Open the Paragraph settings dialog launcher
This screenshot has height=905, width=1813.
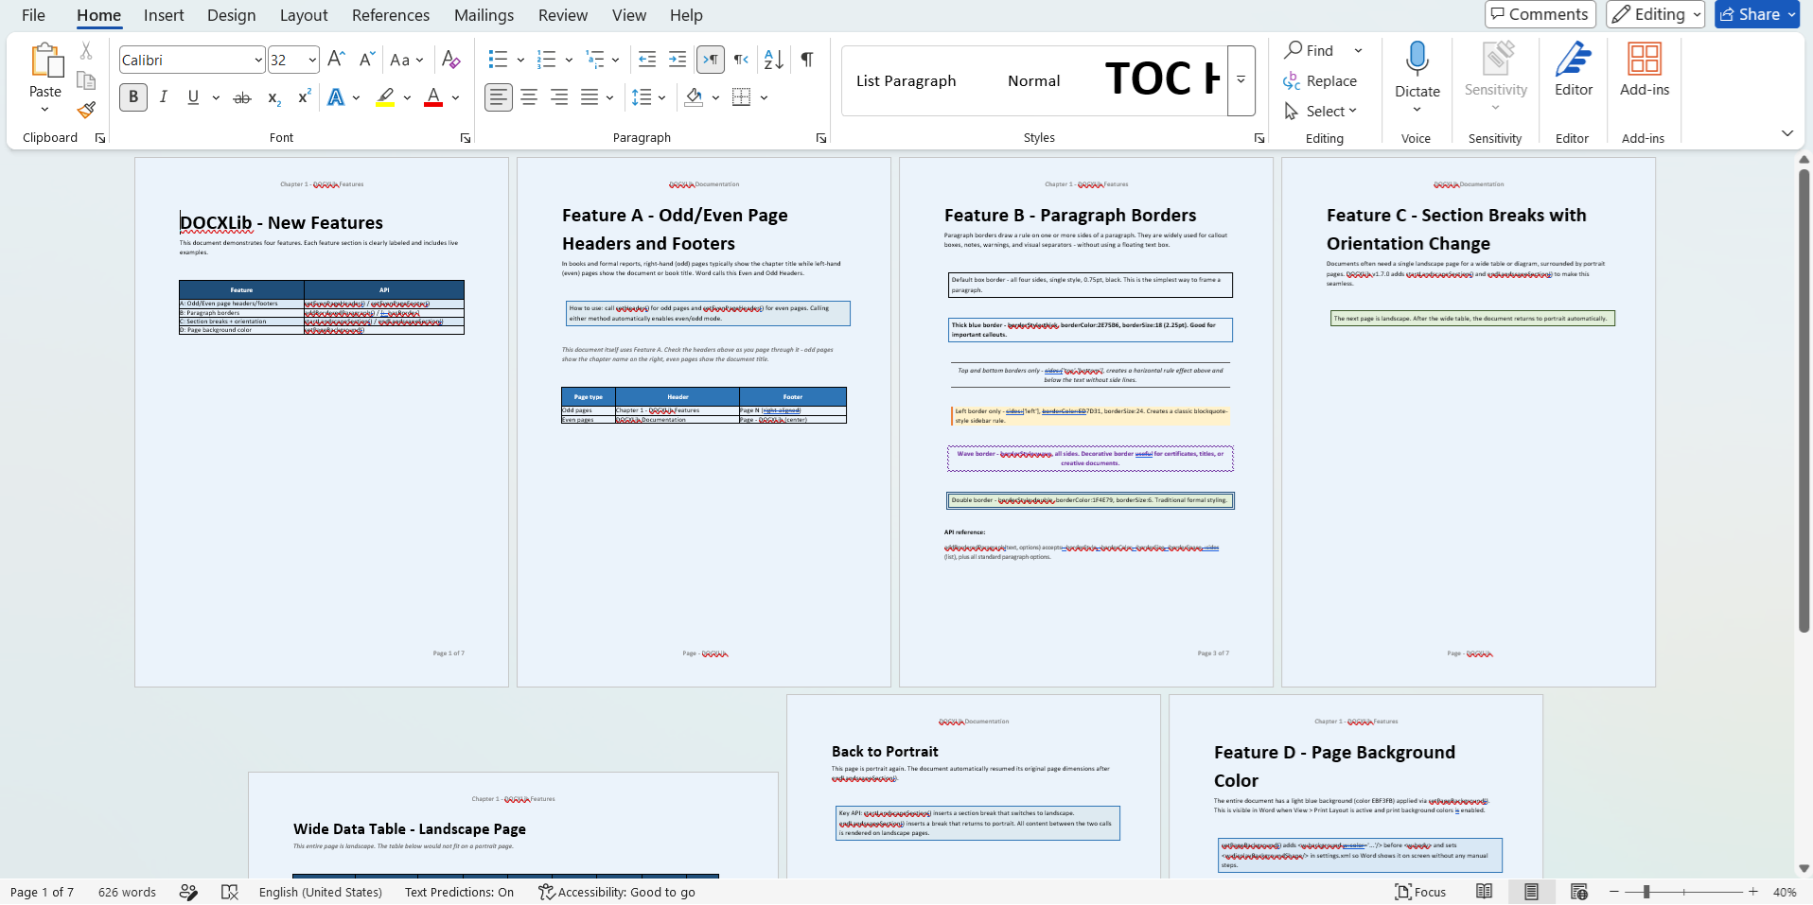[821, 138]
